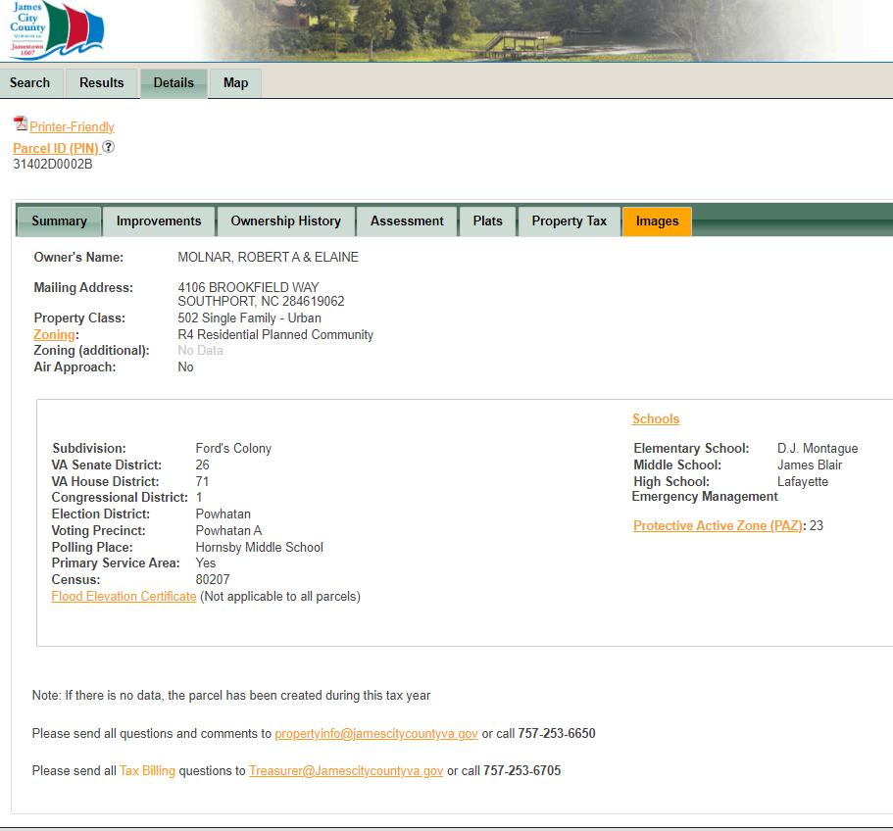The image size is (893, 831).
Task: Open the Plats tab
Action: pos(487,220)
